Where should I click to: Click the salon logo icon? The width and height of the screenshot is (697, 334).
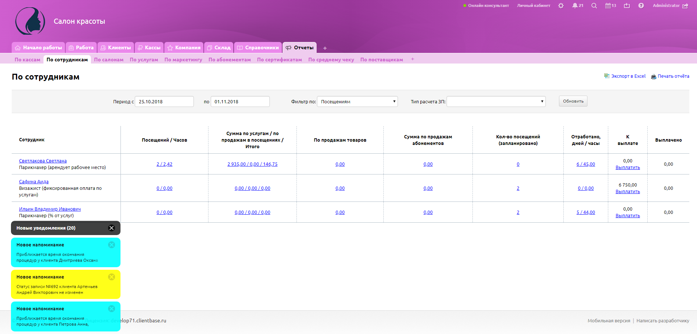(30, 21)
